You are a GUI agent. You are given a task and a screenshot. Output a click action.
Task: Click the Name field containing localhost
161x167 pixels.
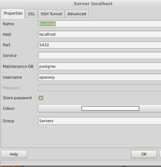[x=99, y=24]
